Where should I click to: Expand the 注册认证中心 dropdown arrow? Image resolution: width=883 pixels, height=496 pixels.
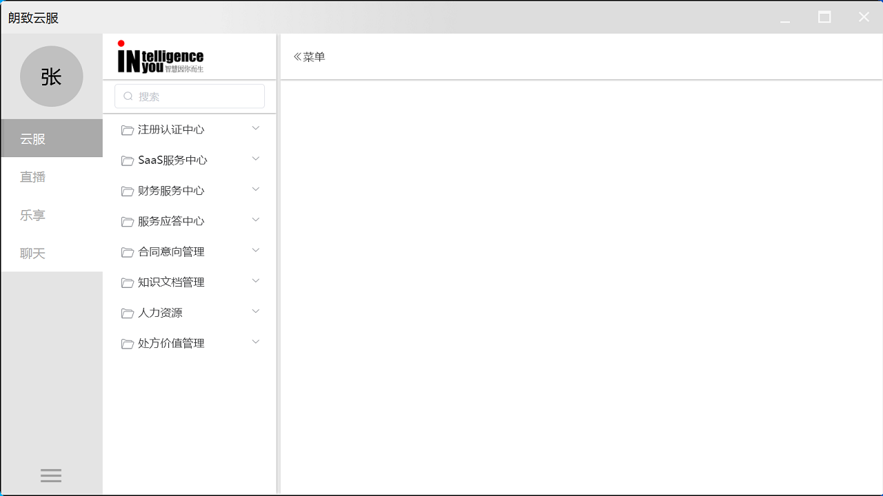(255, 127)
